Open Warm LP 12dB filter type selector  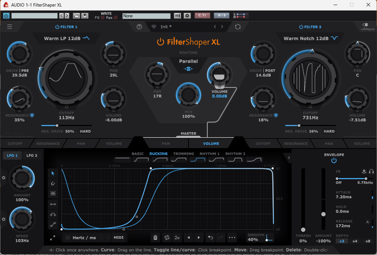pos(67,38)
